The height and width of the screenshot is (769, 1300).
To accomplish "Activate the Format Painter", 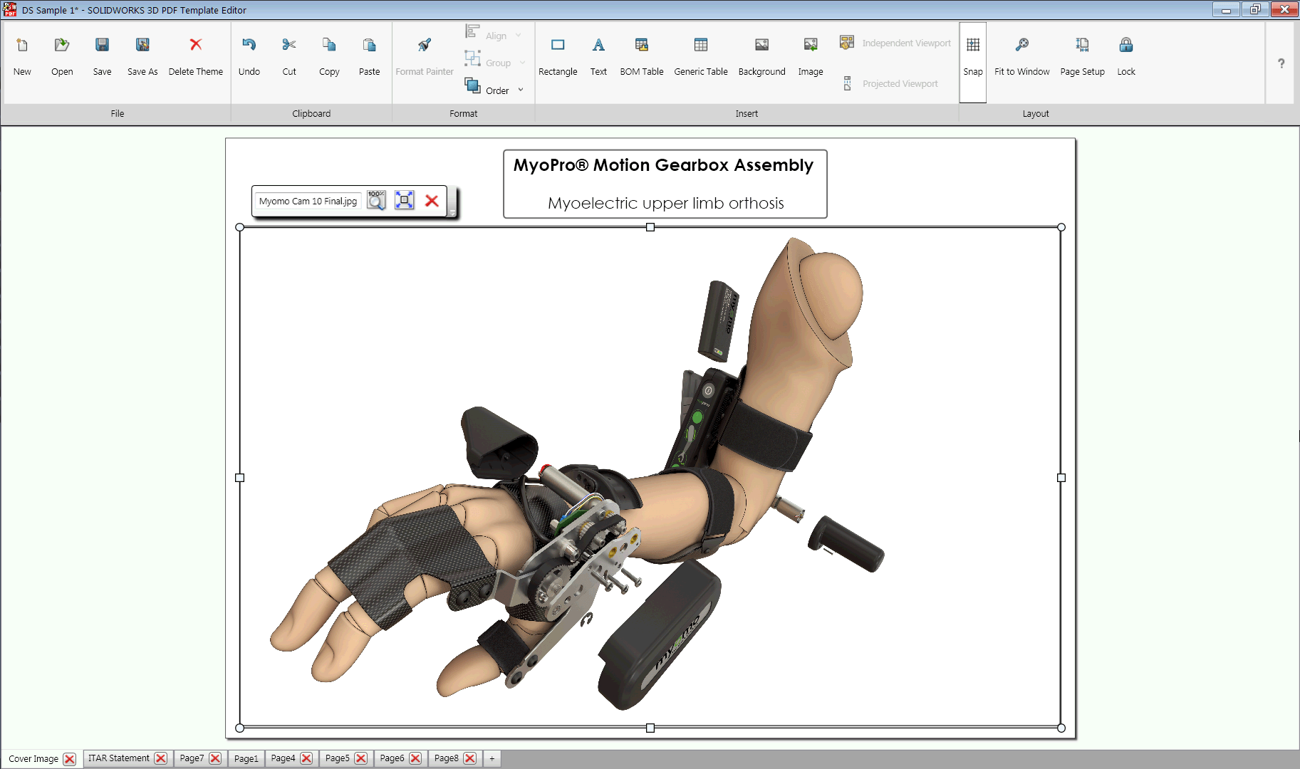I will 424,57.
